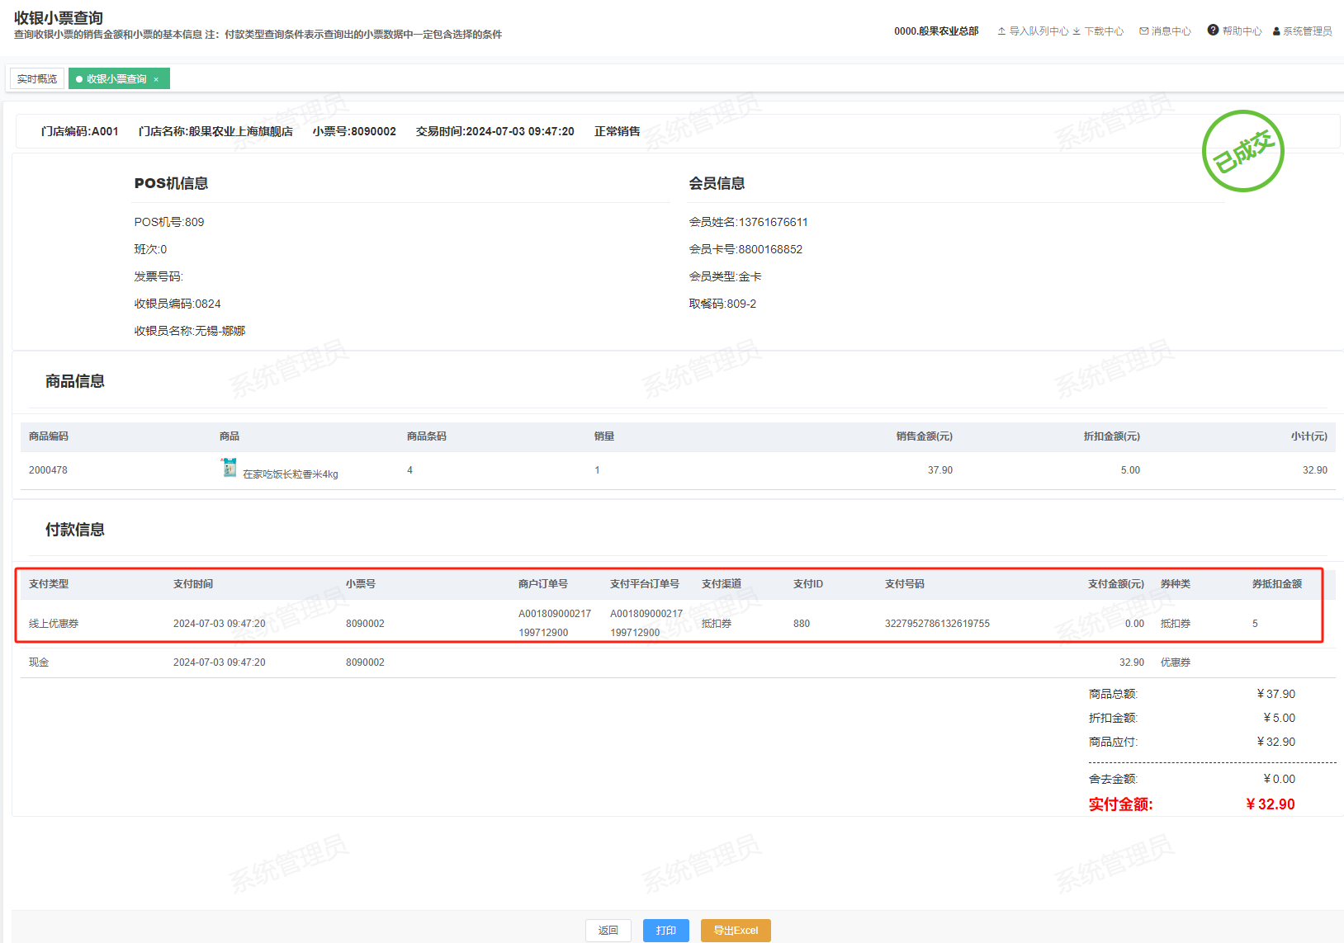The height and width of the screenshot is (943, 1344).
Task: Click the 0000.般果农业总部 organization name
Action: point(936,31)
